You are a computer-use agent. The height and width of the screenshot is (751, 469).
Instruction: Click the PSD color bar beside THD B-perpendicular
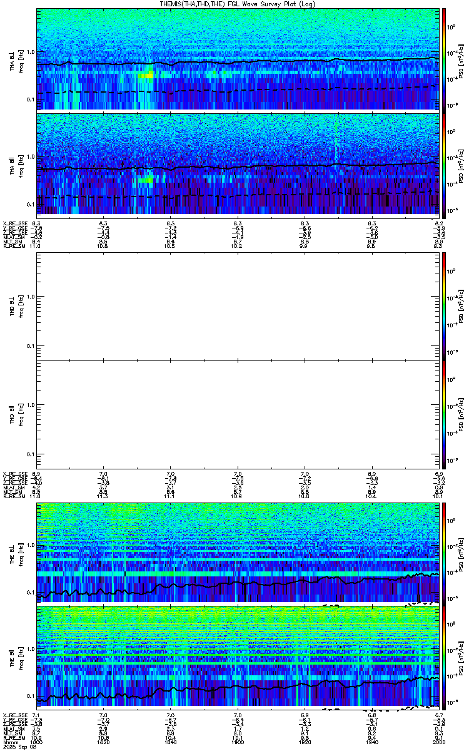444,305
